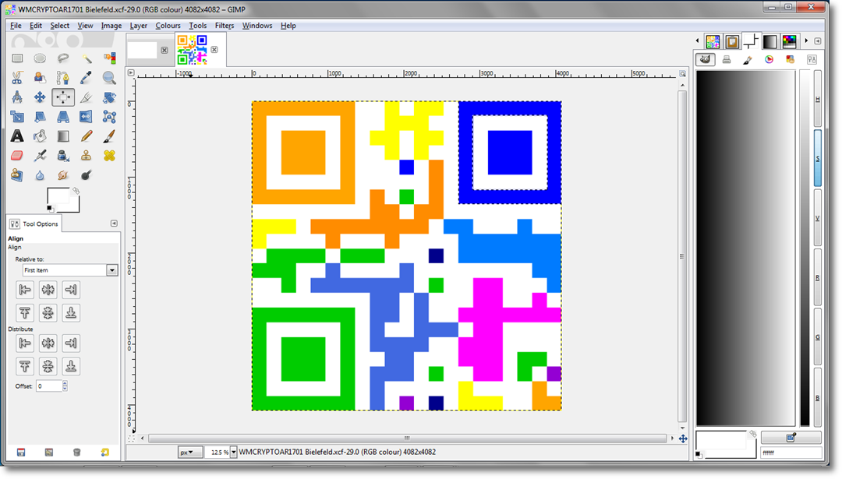Switch to the Palette colour selector
Image resolution: width=842 pixels, height=479 pixels.
click(790, 59)
